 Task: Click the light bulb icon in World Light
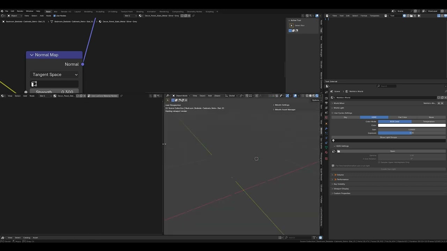click(x=333, y=141)
